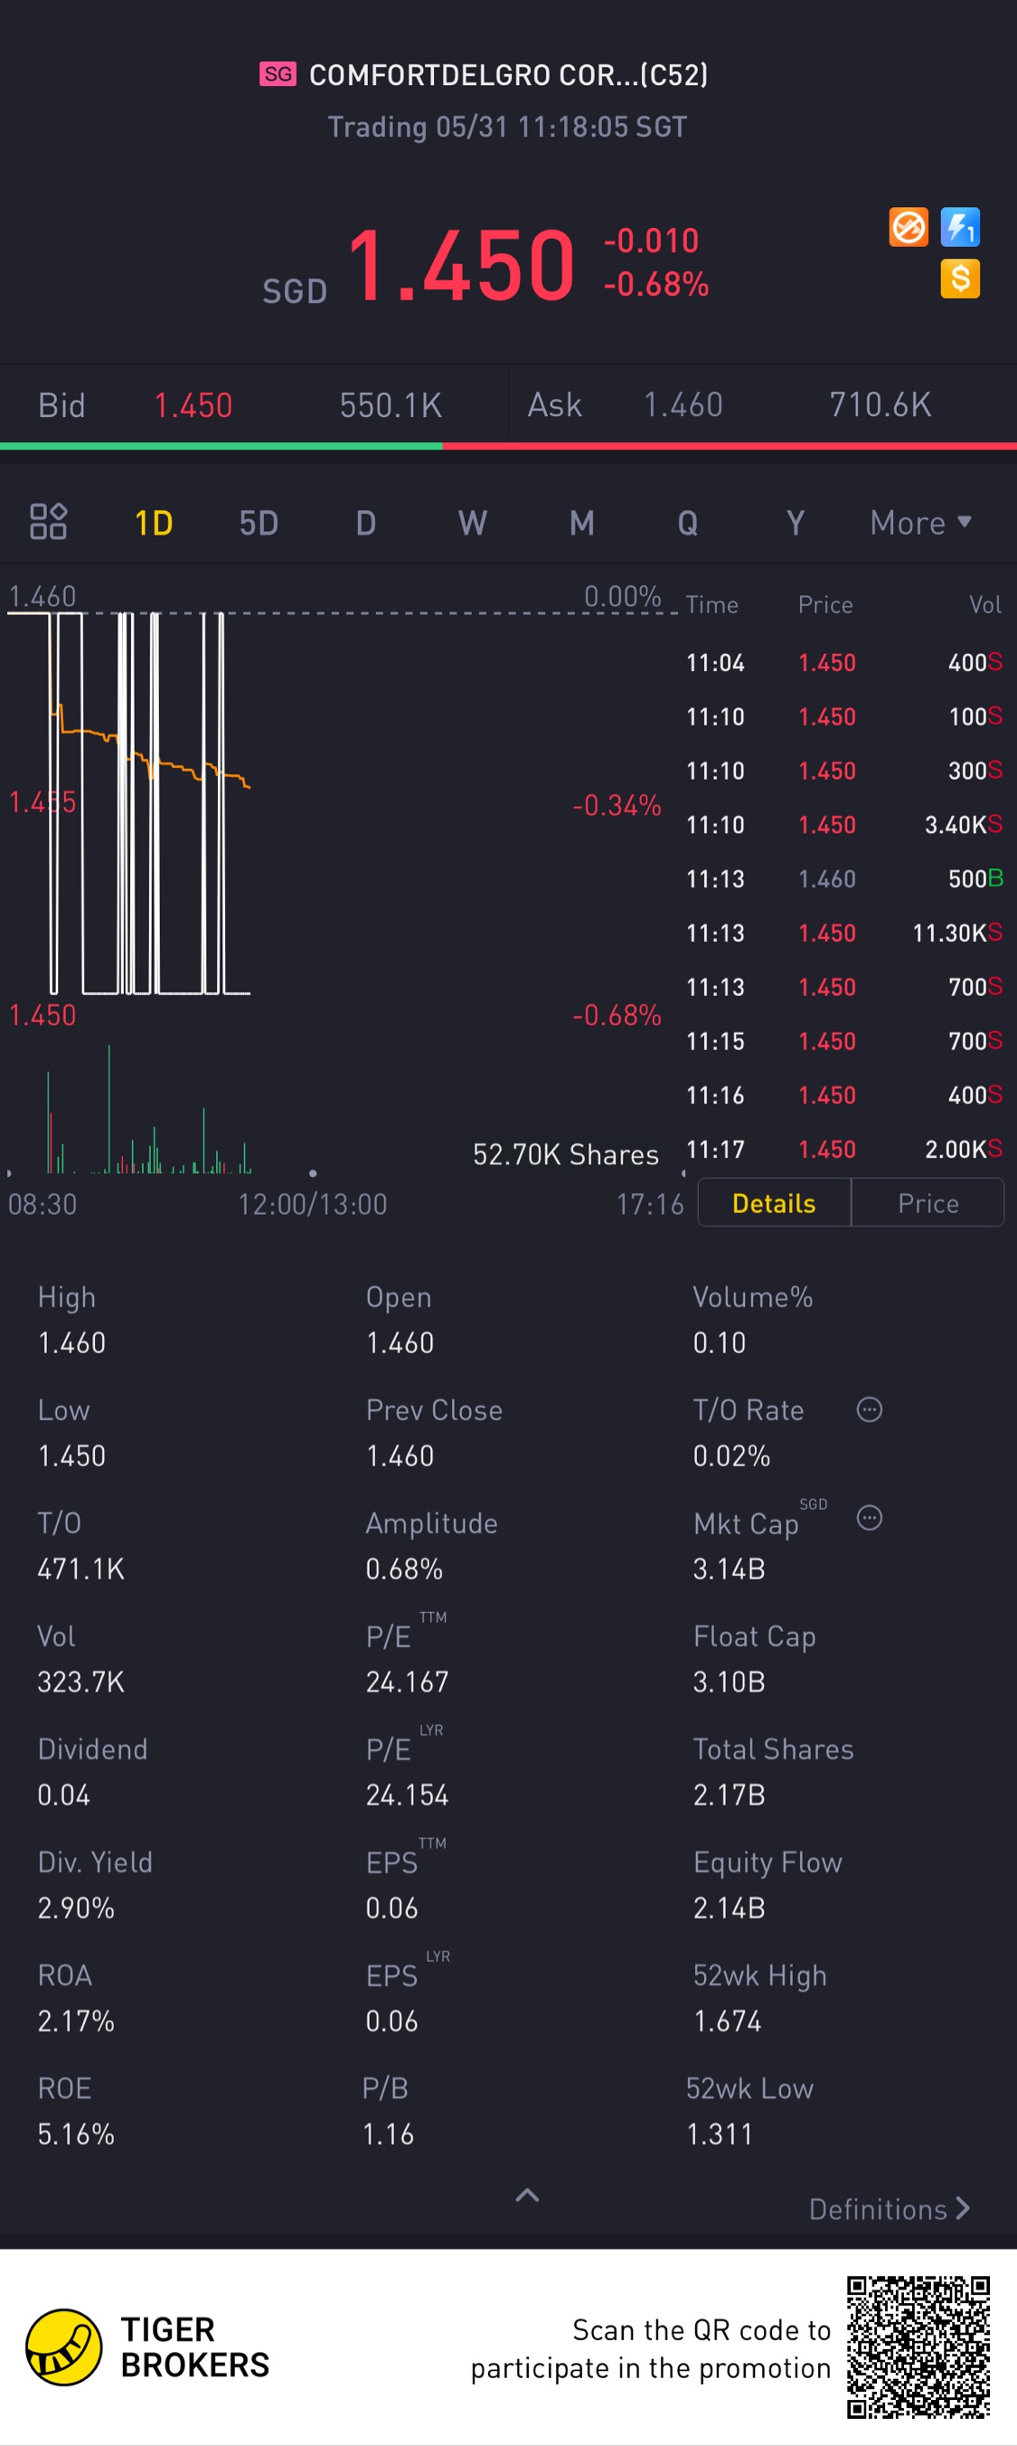Tap the stock title COMFORTDELGRO COR...(C52)
This screenshot has width=1017, height=2446.
click(x=508, y=74)
